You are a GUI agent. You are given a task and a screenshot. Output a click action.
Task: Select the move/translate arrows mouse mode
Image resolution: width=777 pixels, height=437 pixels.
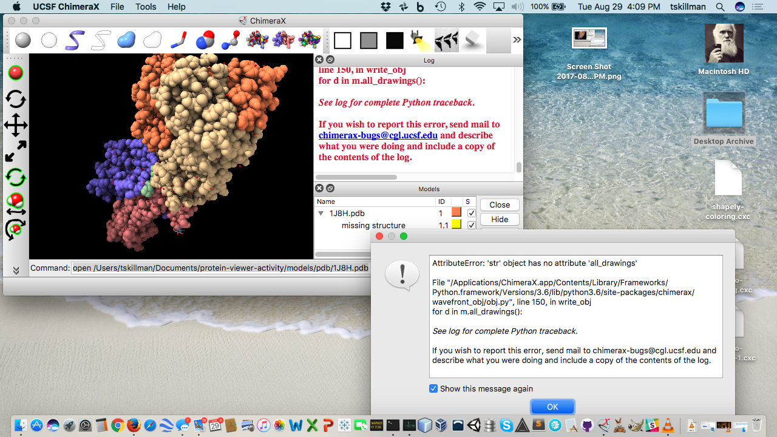tap(16, 126)
